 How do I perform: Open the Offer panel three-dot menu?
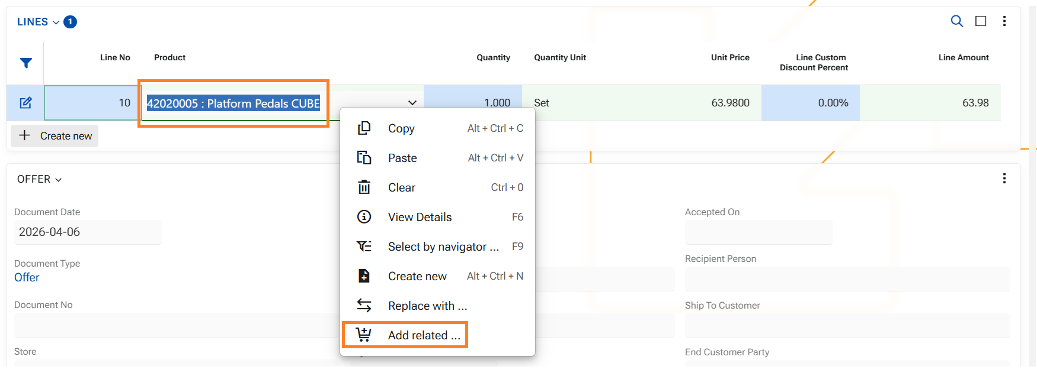1004,179
